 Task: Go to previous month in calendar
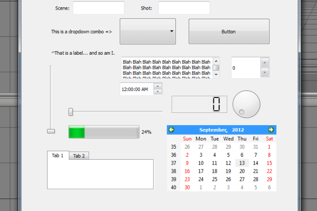pos(171,130)
